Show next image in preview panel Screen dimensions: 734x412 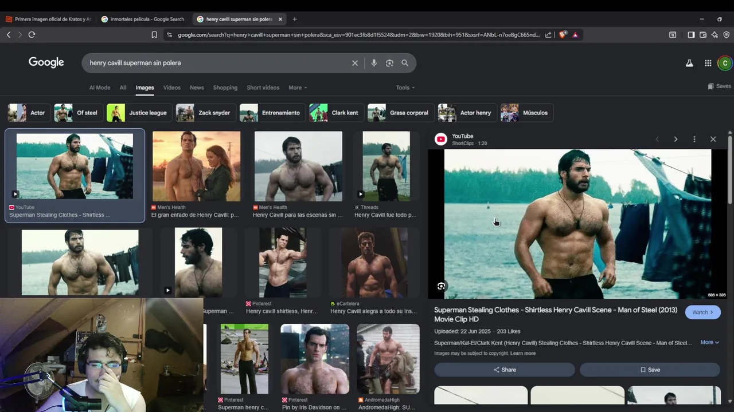[x=676, y=139]
